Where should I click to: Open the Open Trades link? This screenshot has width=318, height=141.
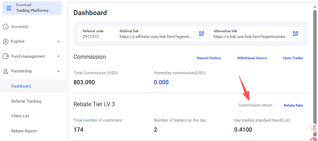pyautogui.click(x=293, y=58)
